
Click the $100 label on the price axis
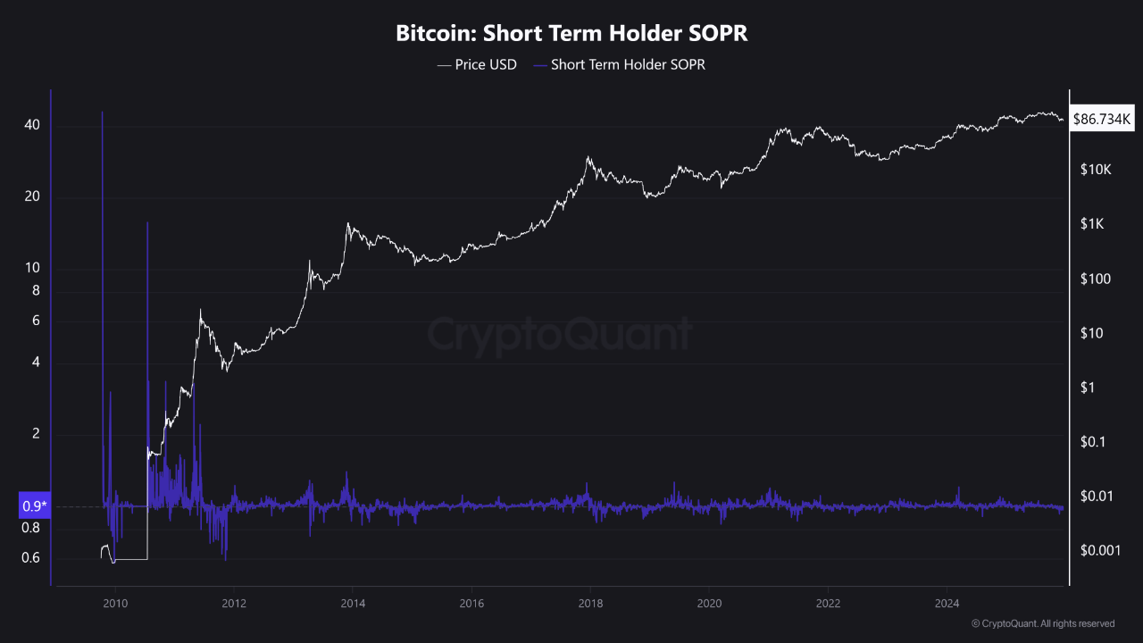1094,279
